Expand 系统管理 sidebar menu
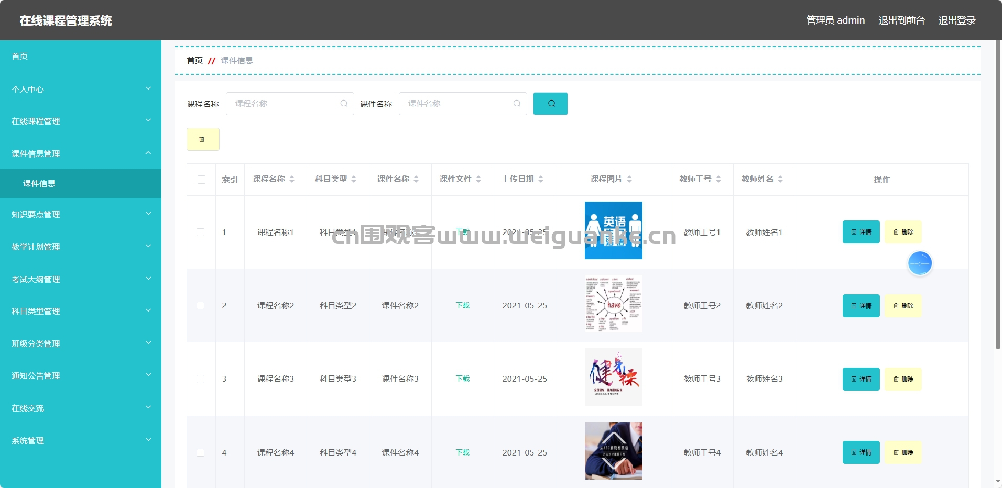The width and height of the screenshot is (1002, 488). 81,440
